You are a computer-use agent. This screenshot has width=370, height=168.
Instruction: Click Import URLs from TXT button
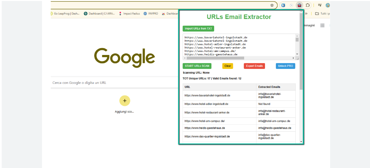click(198, 29)
